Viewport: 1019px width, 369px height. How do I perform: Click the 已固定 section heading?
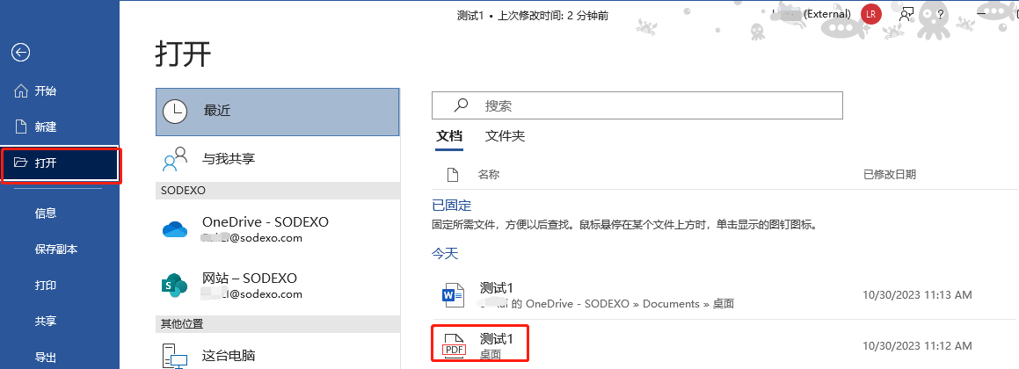pos(452,206)
